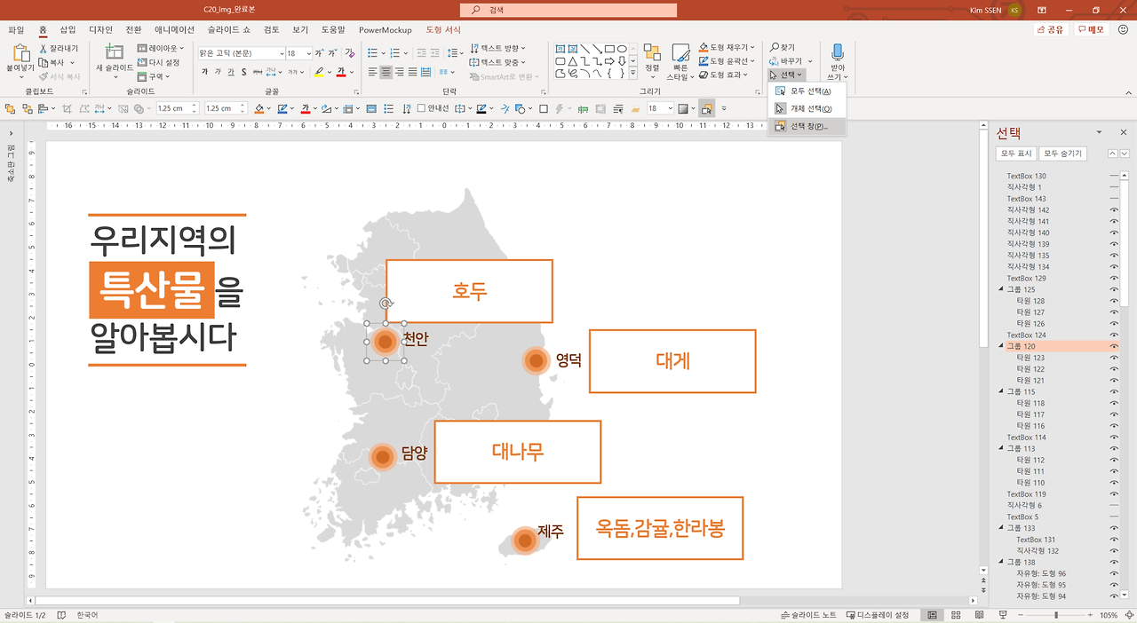Hide 타원 116 with eye icon
The width and height of the screenshot is (1137, 623).
[1114, 426]
